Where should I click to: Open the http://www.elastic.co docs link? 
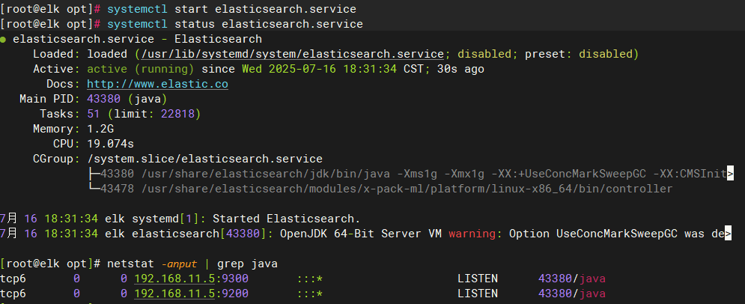point(157,84)
